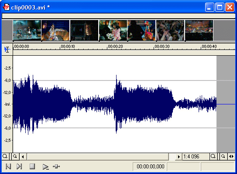Click the 1:4 096 zoom ratio field
237x174 pixels.
click(196, 157)
